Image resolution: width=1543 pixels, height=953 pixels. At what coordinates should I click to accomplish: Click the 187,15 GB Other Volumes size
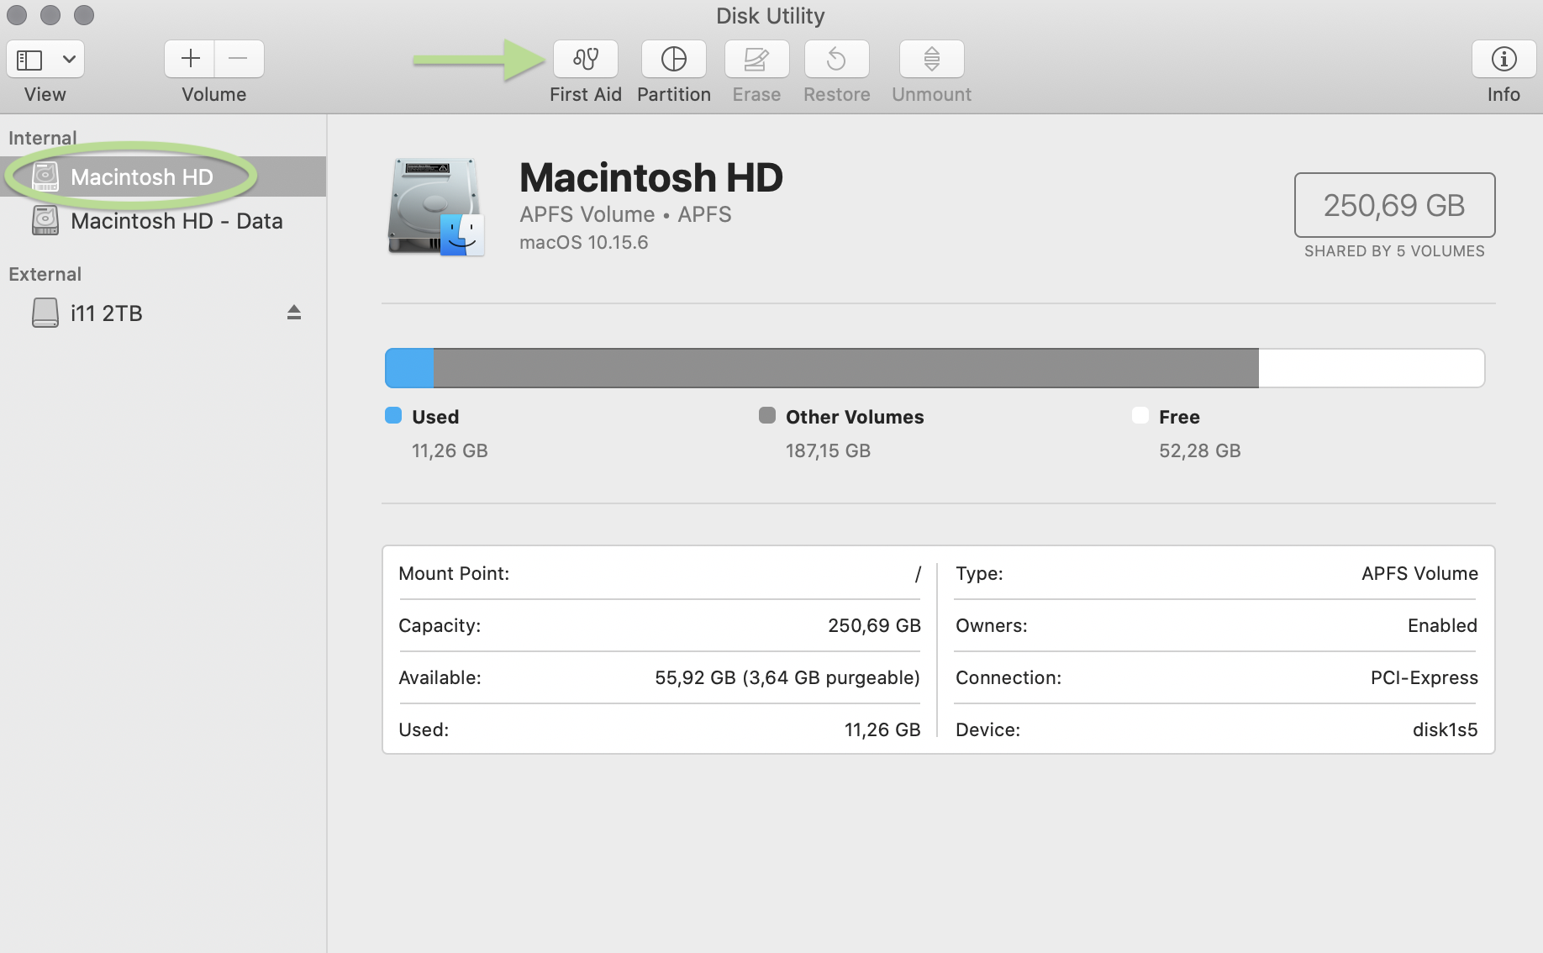click(x=828, y=450)
